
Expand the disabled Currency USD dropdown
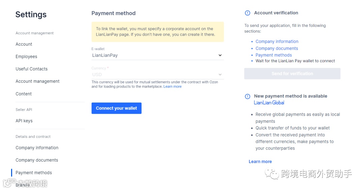(220, 75)
